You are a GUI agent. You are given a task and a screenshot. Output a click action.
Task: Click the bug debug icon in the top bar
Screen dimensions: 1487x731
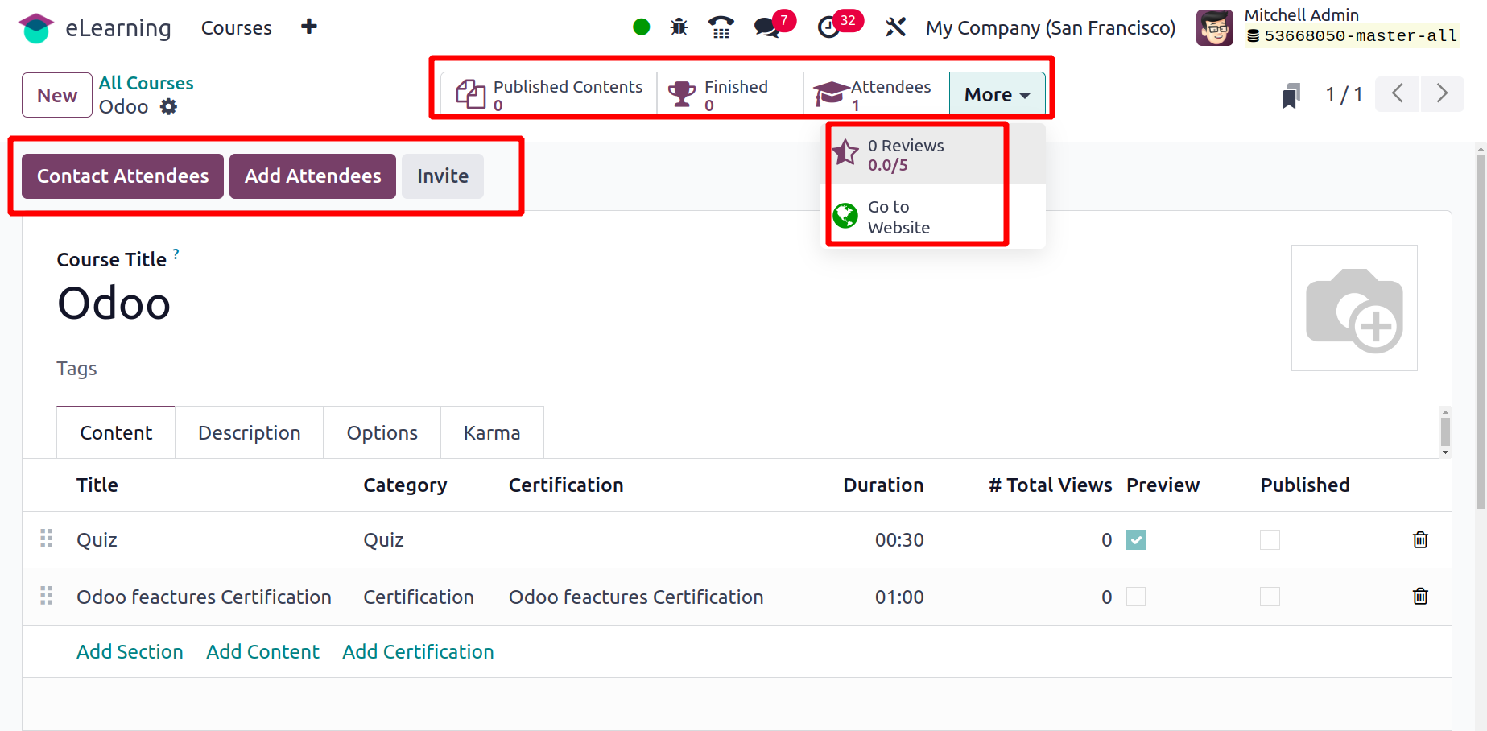(x=679, y=27)
